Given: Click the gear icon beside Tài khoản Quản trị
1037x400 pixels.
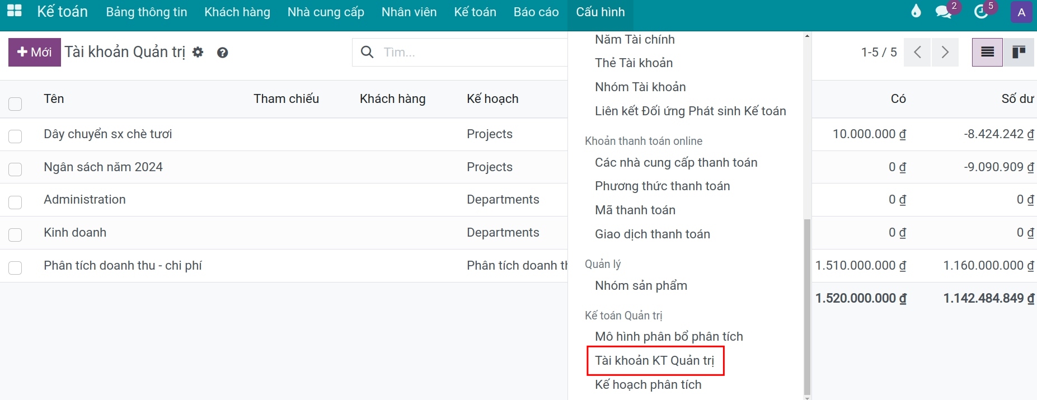Looking at the screenshot, I should [x=198, y=52].
